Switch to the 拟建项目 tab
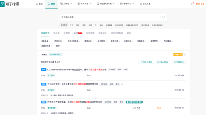The height and width of the screenshot is (115, 206). pyautogui.click(x=102, y=33)
